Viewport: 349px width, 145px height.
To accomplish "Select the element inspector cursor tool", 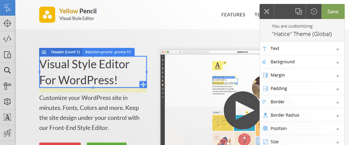I will coord(7,8).
